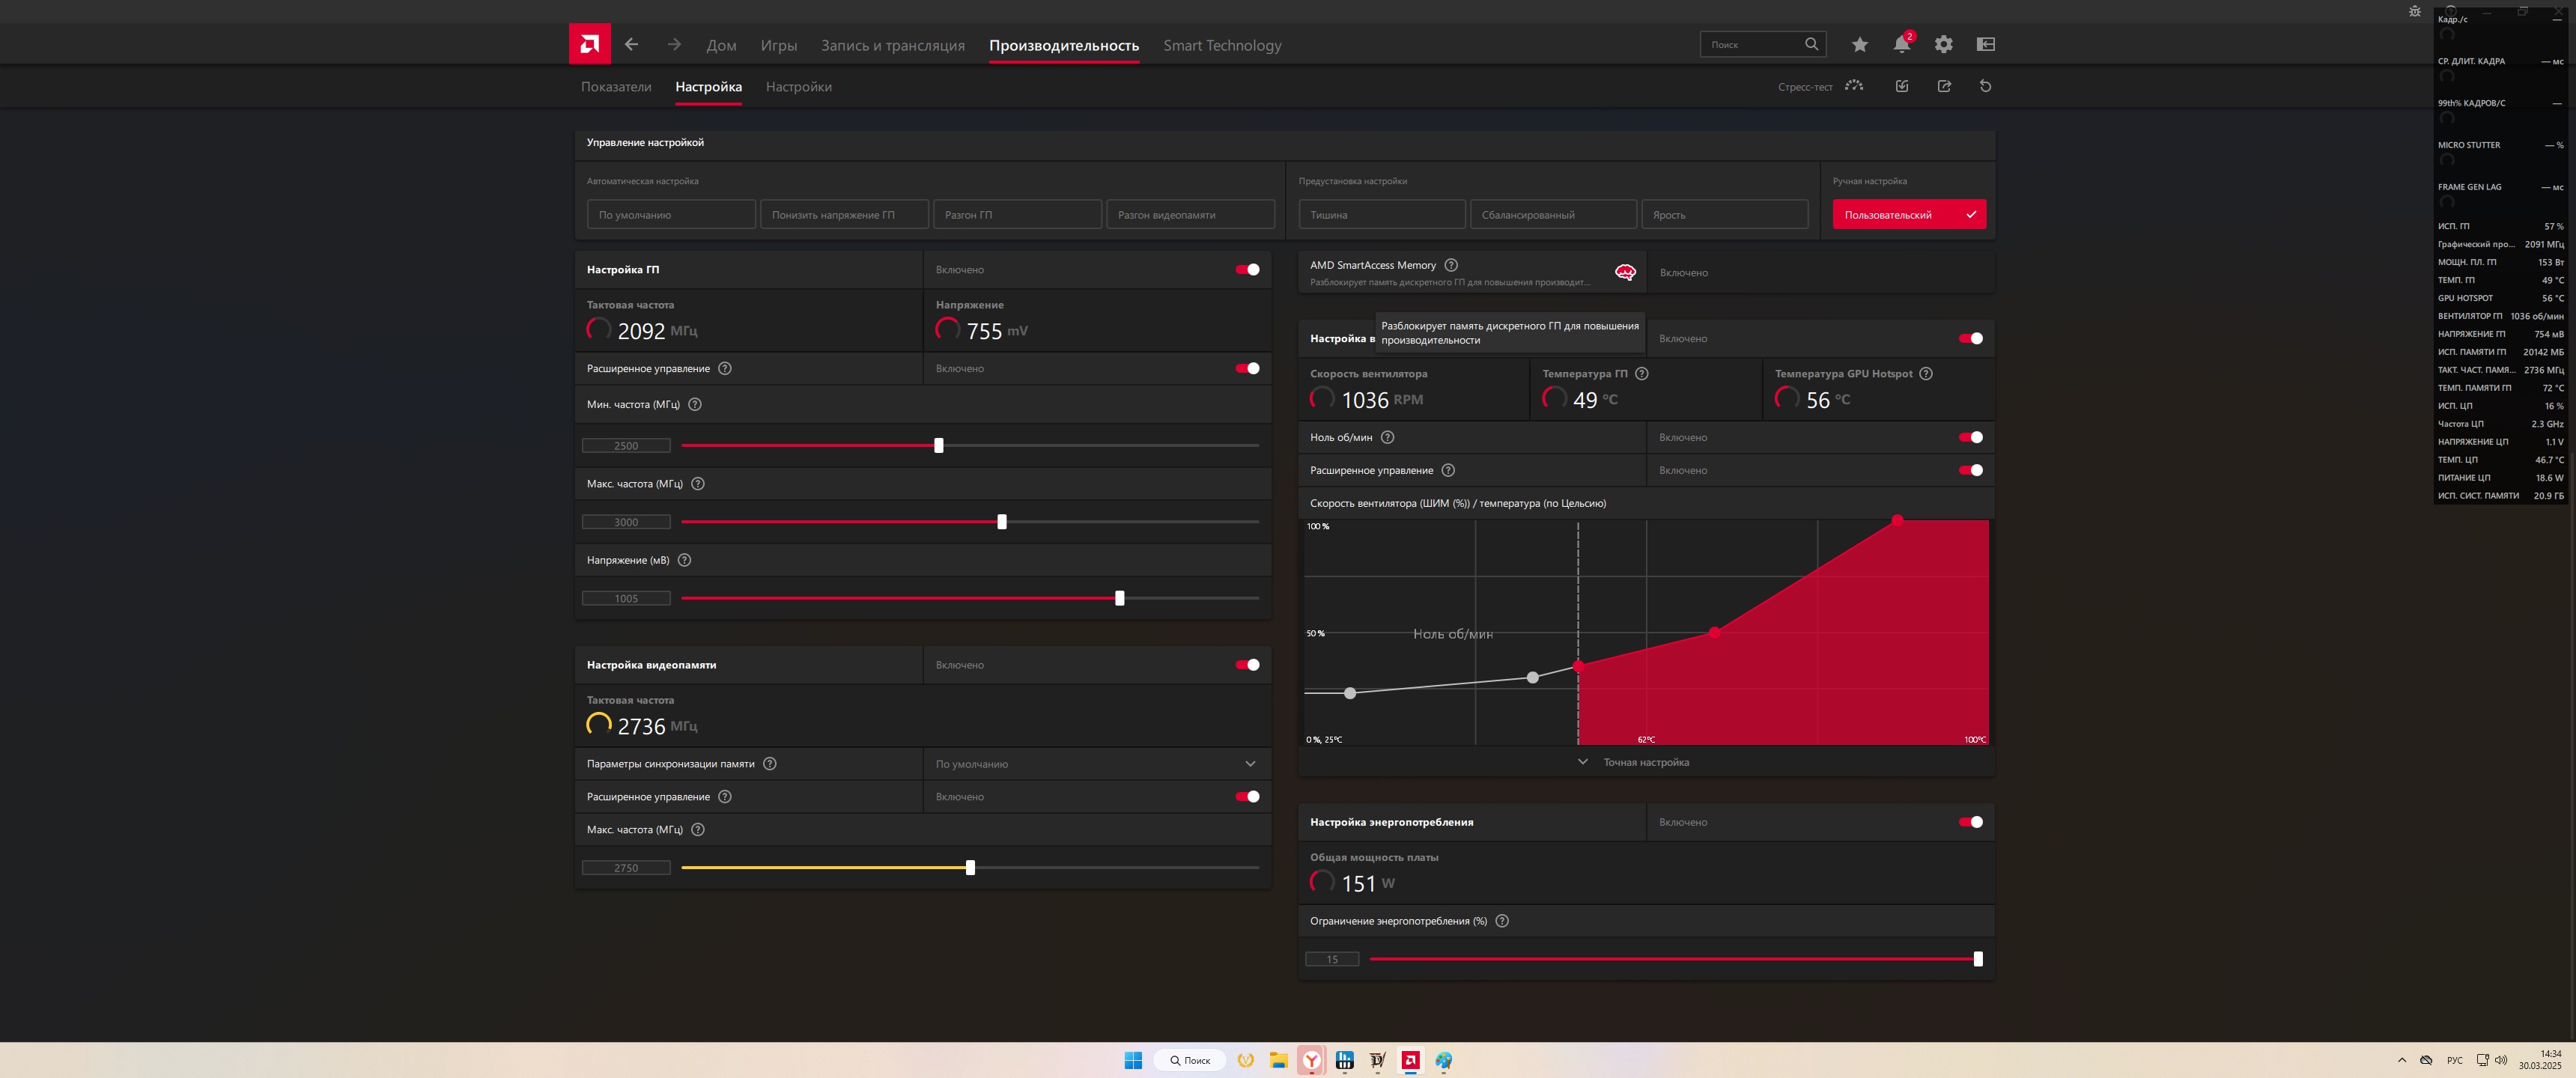Screen dimensions: 2576x1078
Task: Disable Настройка видеопамяти toggle
Action: pyautogui.click(x=1247, y=664)
